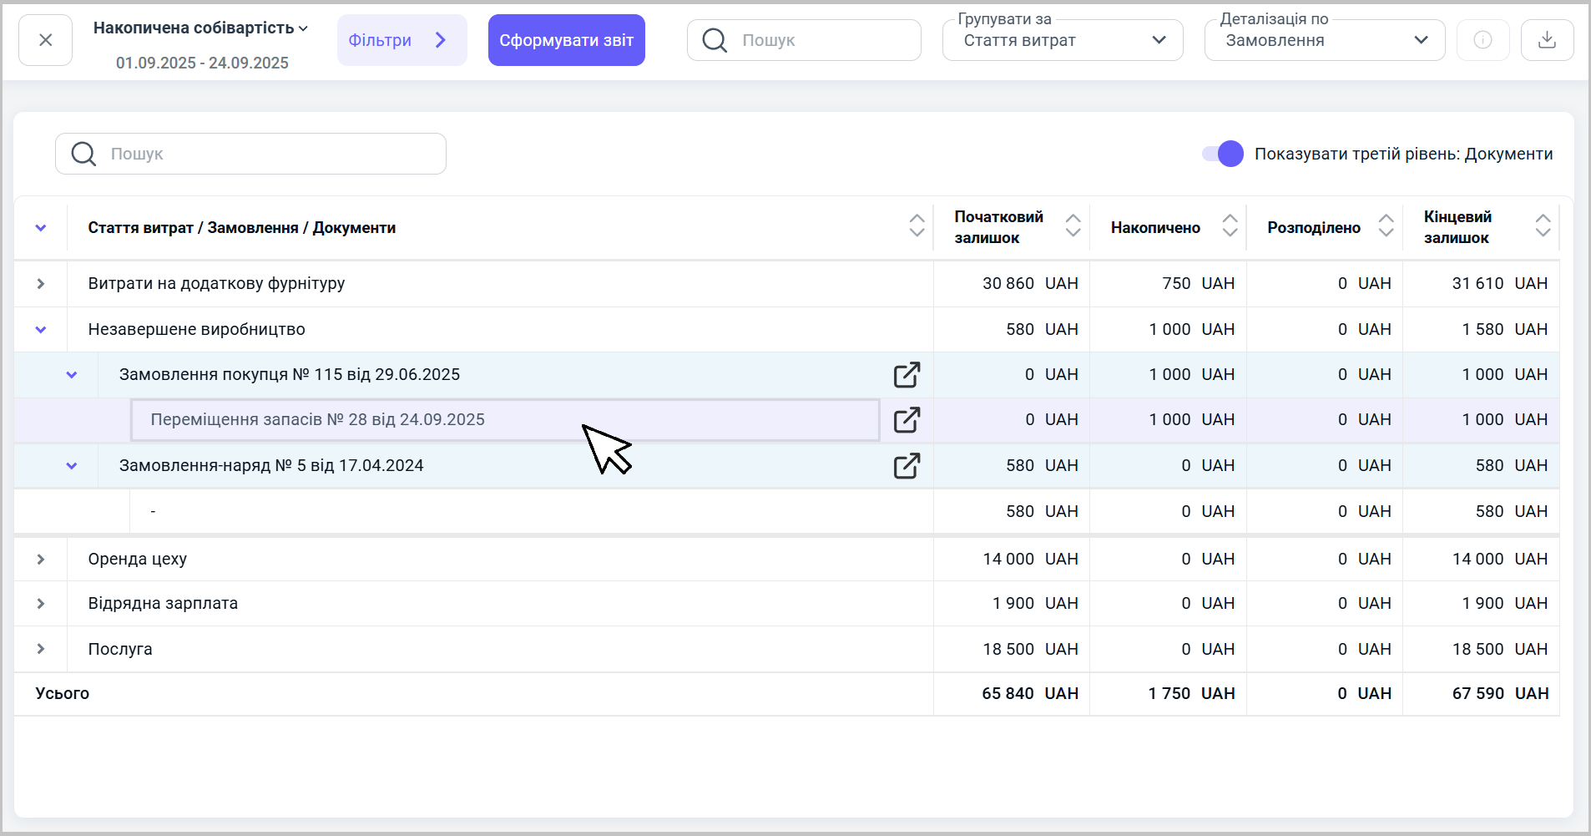Sort by Накопичено column
1591x836 pixels.
[x=1230, y=225]
